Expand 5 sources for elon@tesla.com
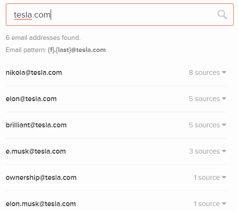The width and height of the screenshot is (238, 211). [207, 99]
